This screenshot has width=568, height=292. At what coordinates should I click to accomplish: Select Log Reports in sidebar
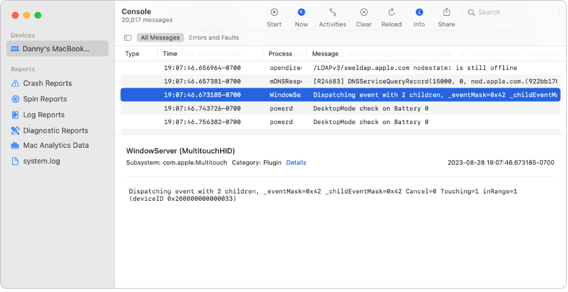44,115
